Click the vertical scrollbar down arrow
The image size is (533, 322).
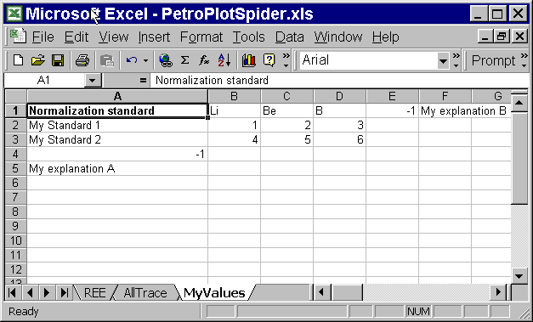[519, 276]
